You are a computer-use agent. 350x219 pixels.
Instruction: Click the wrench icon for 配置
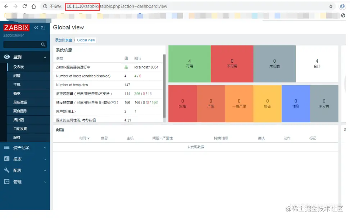[7, 170]
